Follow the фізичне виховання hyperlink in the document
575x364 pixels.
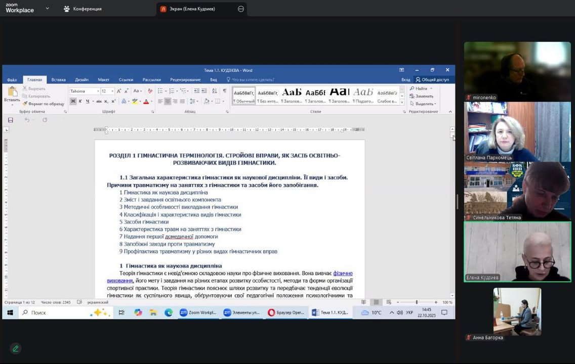pyautogui.click(x=343, y=274)
